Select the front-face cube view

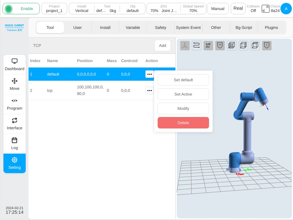[232, 45]
